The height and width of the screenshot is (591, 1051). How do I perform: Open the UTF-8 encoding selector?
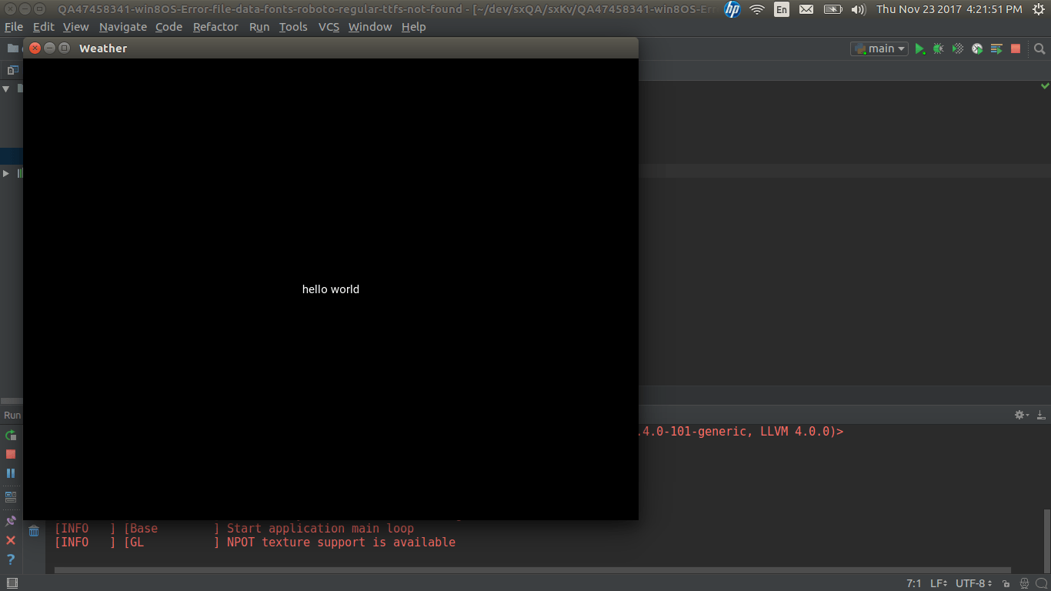click(x=973, y=583)
